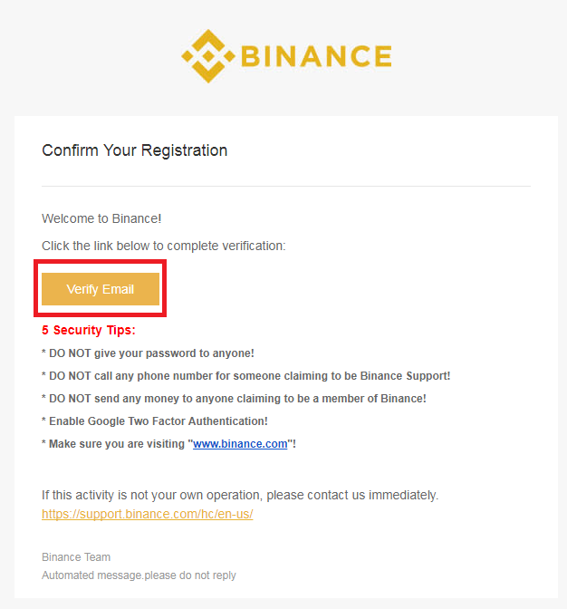Image resolution: width=567 pixels, height=609 pixels.
Task: Click the Welcome to Binance! greeting
Action: 101,218
